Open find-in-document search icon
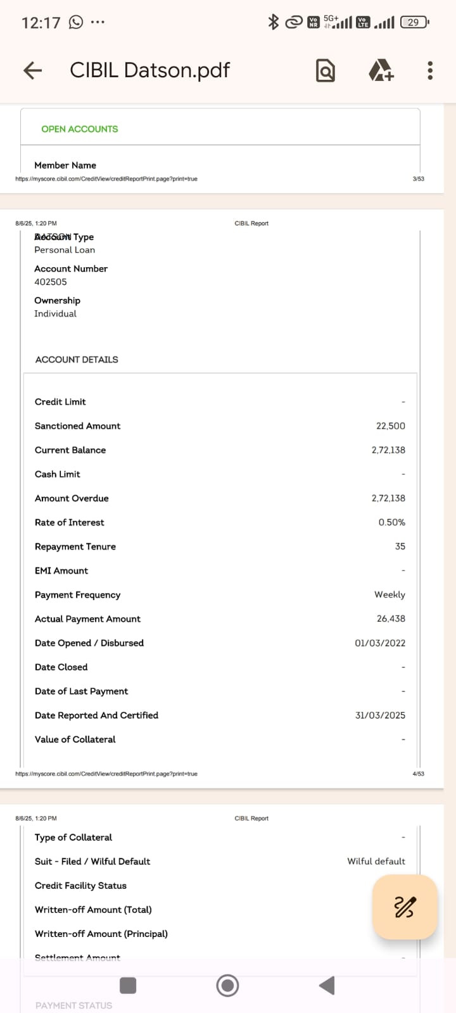The image size is (456, 1013). [x=325, y=70]
